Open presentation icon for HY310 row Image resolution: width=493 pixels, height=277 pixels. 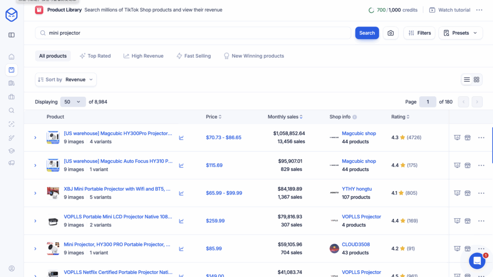click(x=457, y=165)
